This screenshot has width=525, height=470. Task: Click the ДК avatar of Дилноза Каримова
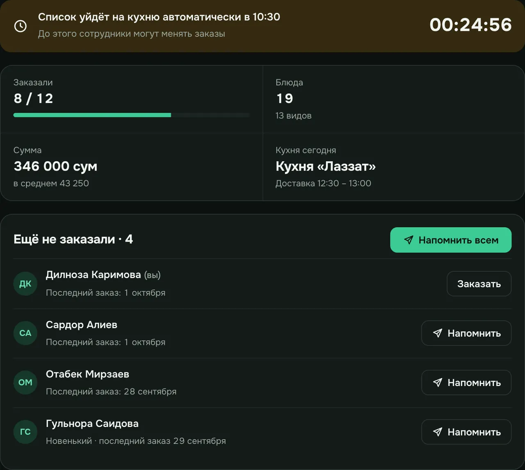25,283
